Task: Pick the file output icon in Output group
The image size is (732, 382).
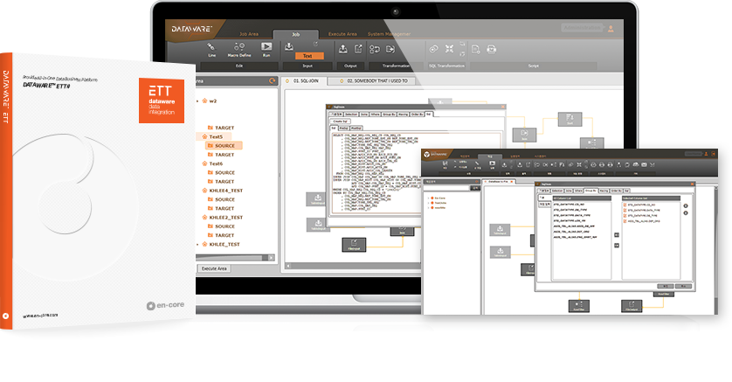Action: coord(358,49)
